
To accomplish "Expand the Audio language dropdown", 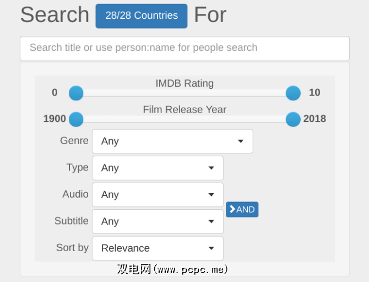I will tap(158, 195).
